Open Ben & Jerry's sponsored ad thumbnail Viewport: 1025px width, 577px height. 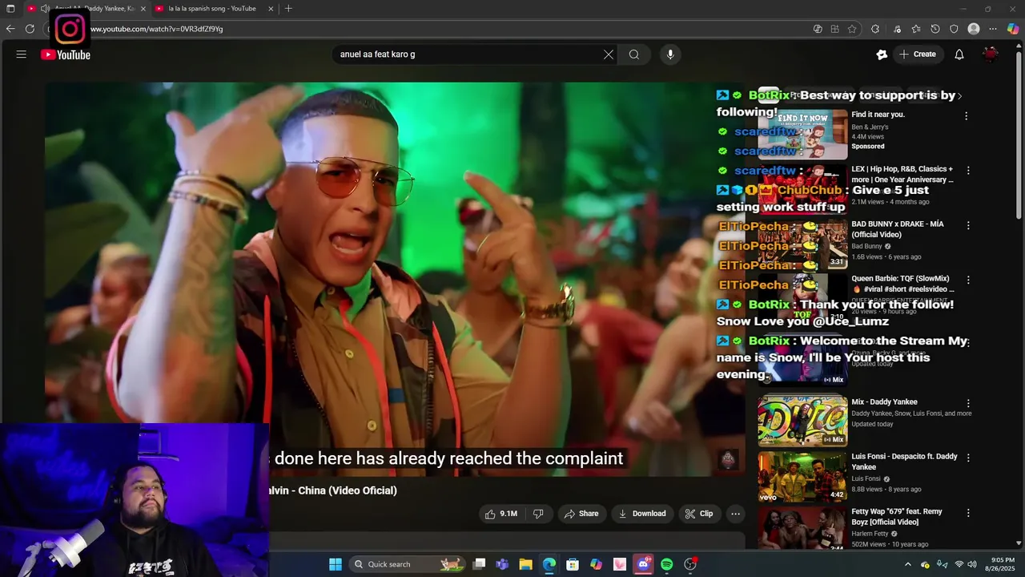tap(802, 135)
